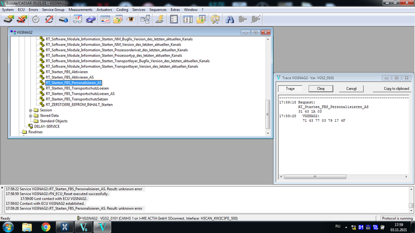Image resolution: width=415 pixels, height=233 pixels.
Task: Open Windows Explorer from taskbar
Action: point(27,227)
